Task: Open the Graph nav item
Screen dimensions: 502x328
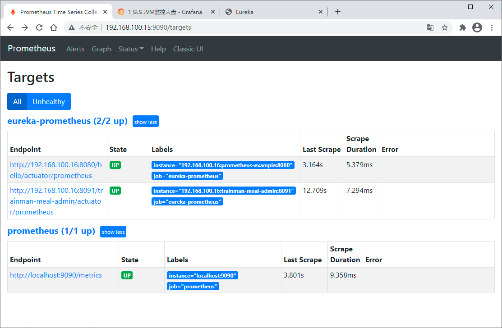Action: 101,49
